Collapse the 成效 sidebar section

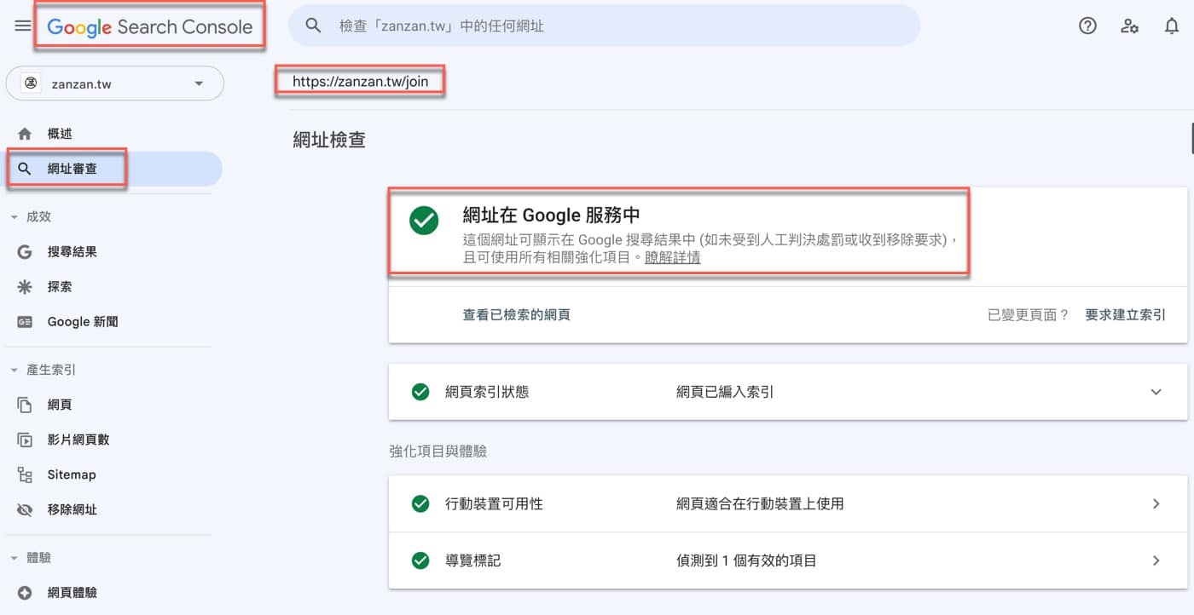pos(14,217)
